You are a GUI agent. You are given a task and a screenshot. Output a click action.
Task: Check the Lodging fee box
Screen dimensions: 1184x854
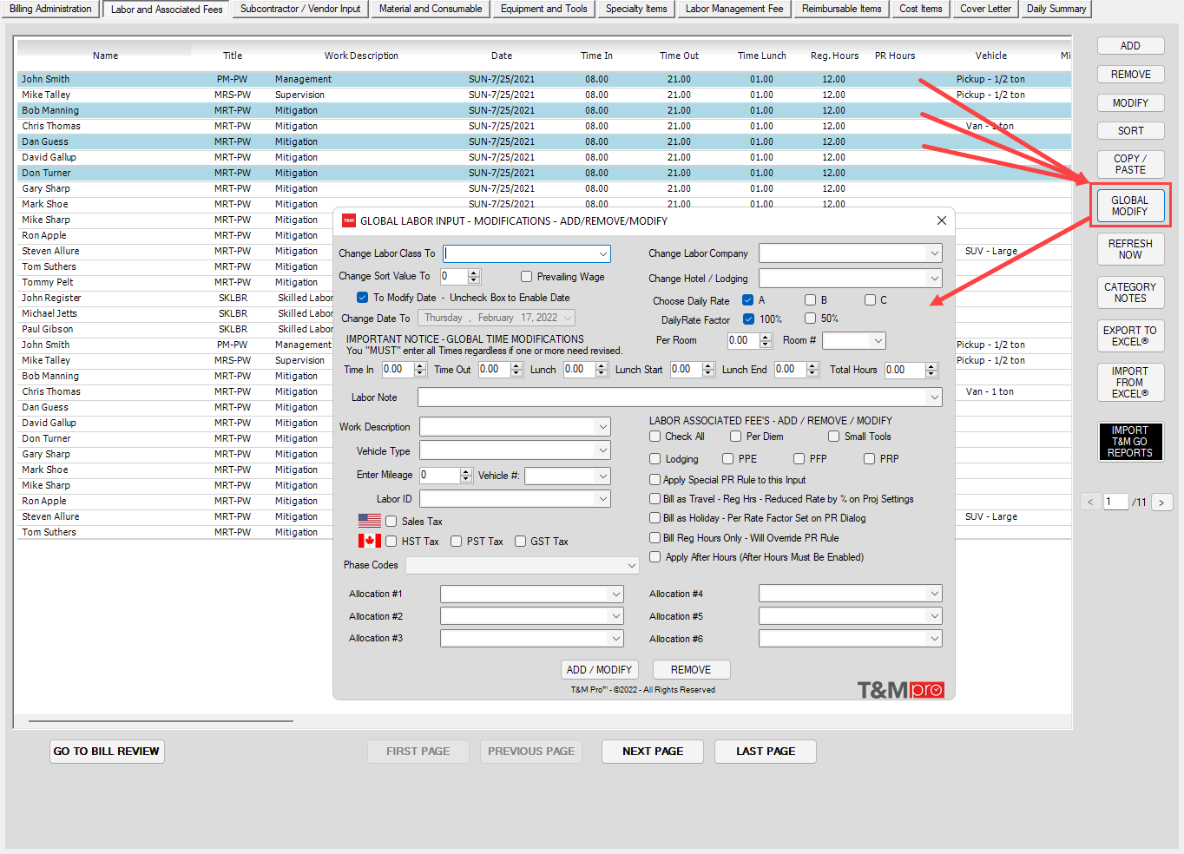click(x=655, y=459)
